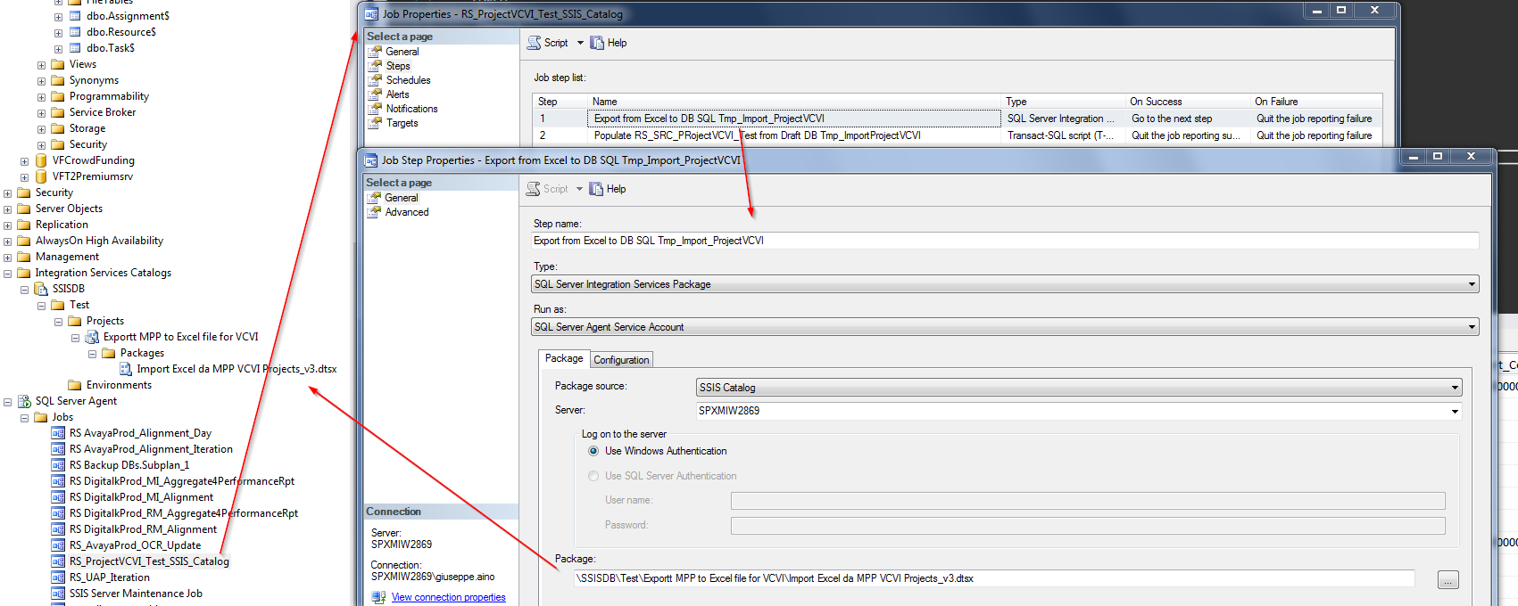The image size is (1518, 606).
Task: Click into the Step name text field
Action: point(1005,241)
